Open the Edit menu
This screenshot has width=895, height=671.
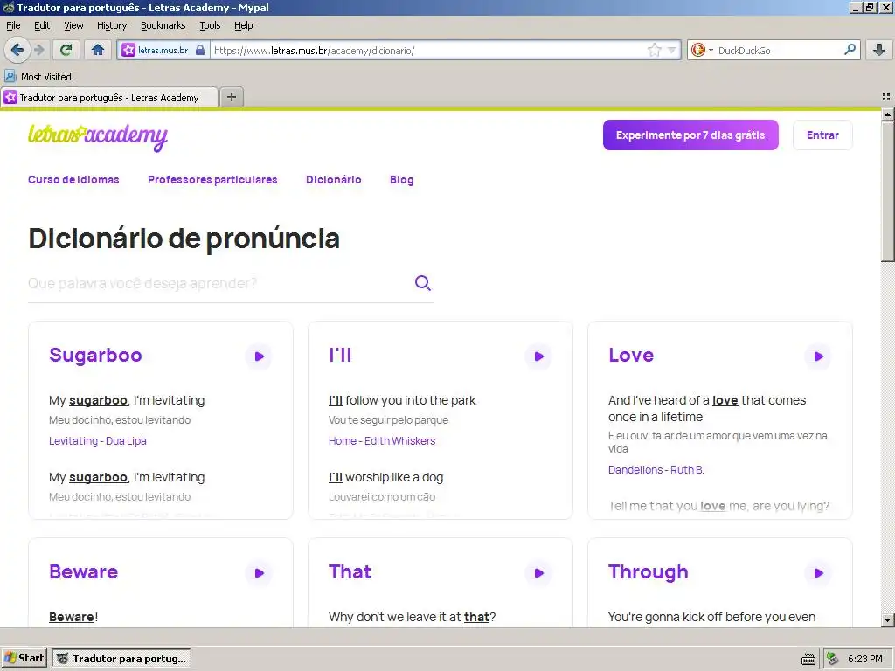(x=42, y=25)
